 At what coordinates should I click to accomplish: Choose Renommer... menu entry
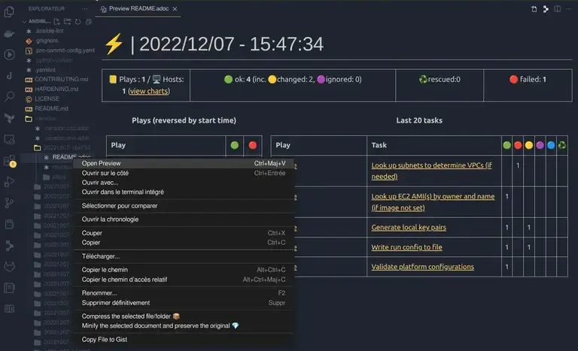tap(184, 293)
